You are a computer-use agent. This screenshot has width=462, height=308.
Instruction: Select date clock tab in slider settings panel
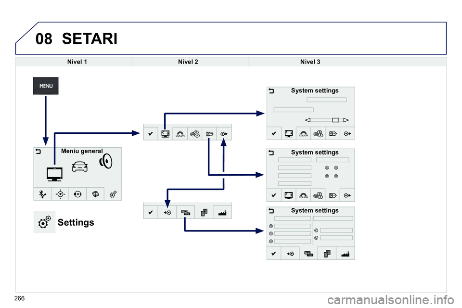coord(333,133)
